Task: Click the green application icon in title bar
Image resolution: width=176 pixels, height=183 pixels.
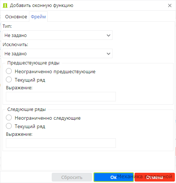Action: [5, 5]
